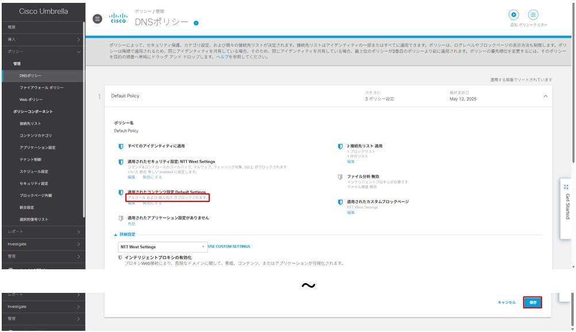Click gray shield icon for ファイル分析 無効
The width and height of the screenshot is (576, 332).
[x=340, y=177]
